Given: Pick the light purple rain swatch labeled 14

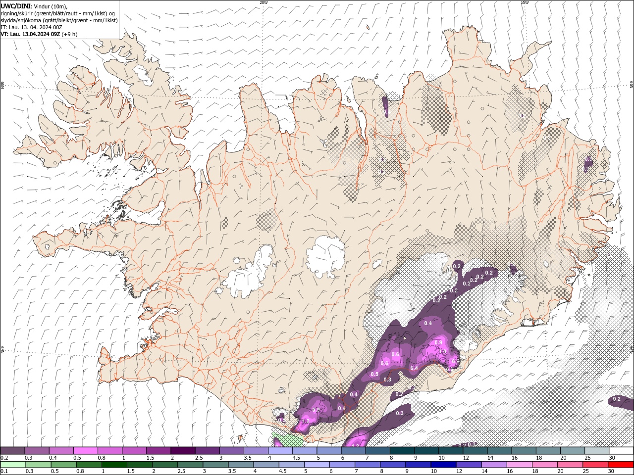Looking at the screenshot, I should click(494, 465).
